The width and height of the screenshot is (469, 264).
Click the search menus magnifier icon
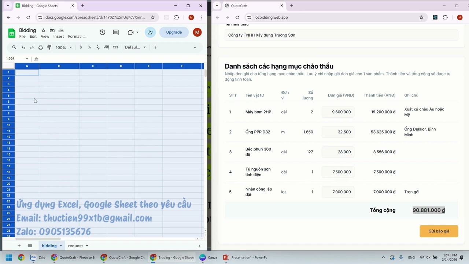point(14,47)
